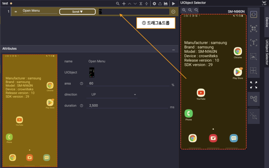Toggle the fullscreen expand arrows icon

[x=253, y=85]
